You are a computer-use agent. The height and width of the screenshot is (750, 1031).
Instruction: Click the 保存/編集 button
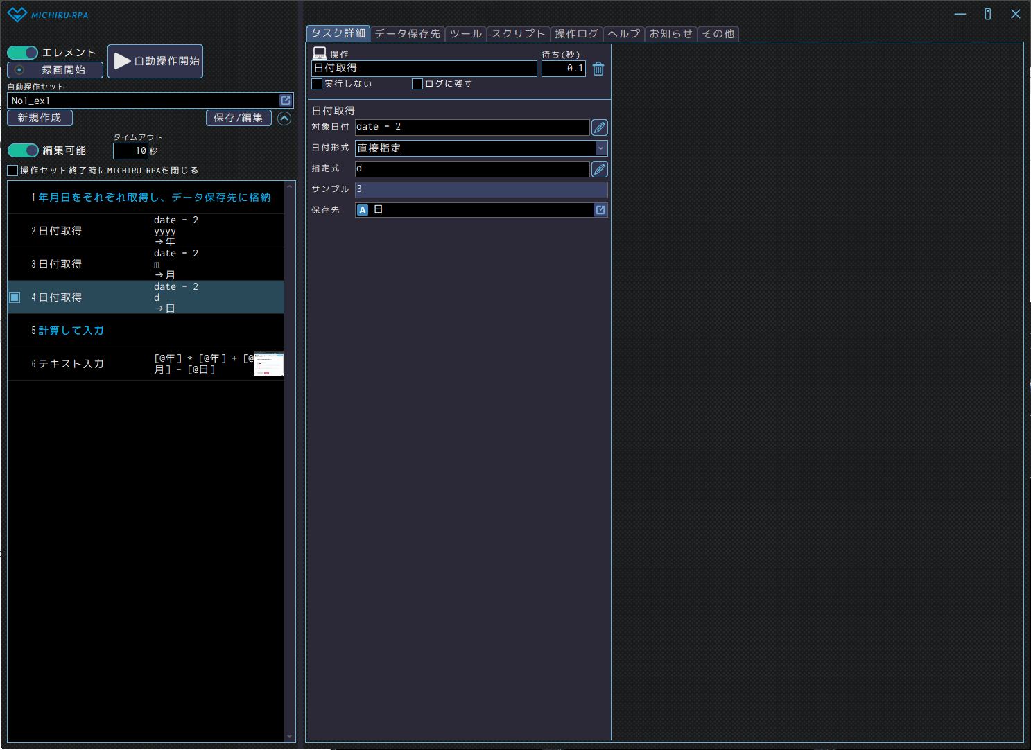pos(238,118)
